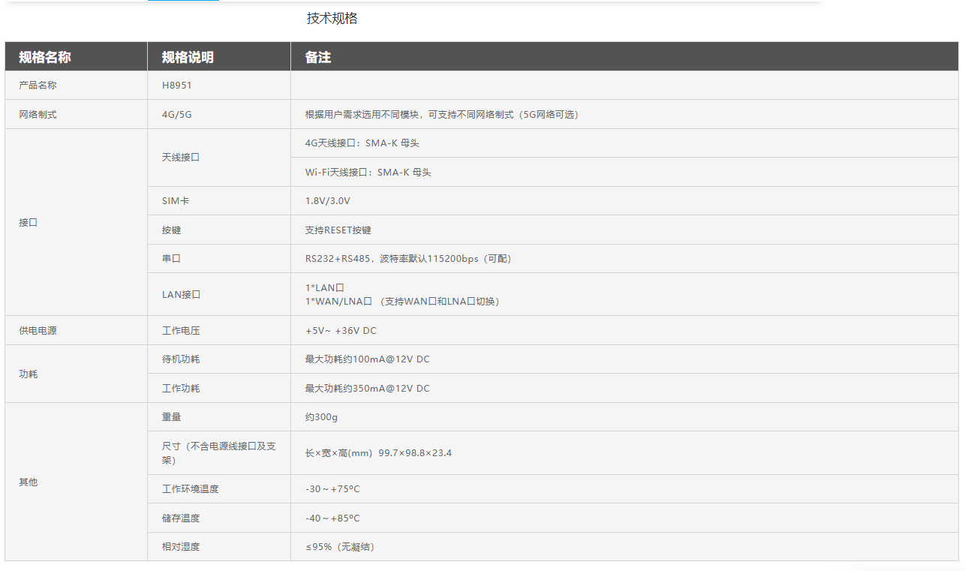Viewport: 965px width, 571px height.
Task: Select the RS232+RS485 serial port description
Action: [407, 259]
